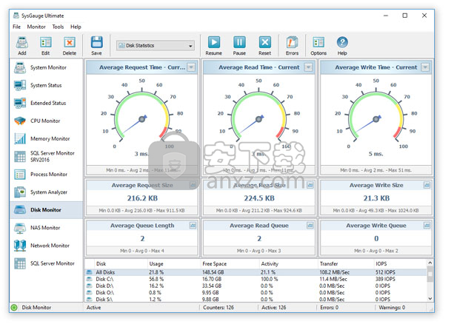
Task: Open the last SQL Server Monitor entry
Action: [46, 263]
